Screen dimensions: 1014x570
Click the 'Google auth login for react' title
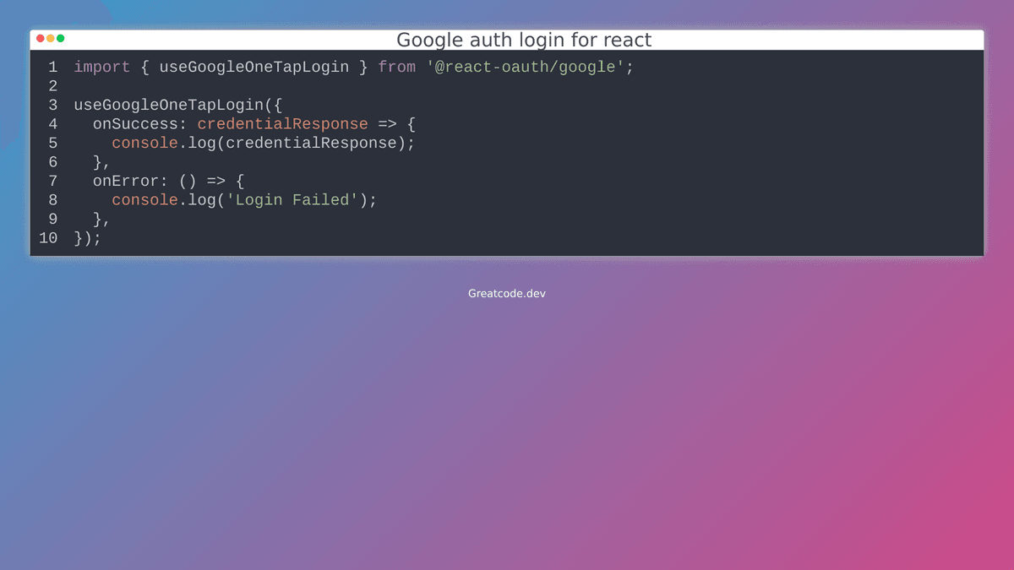tap(524, 39)
